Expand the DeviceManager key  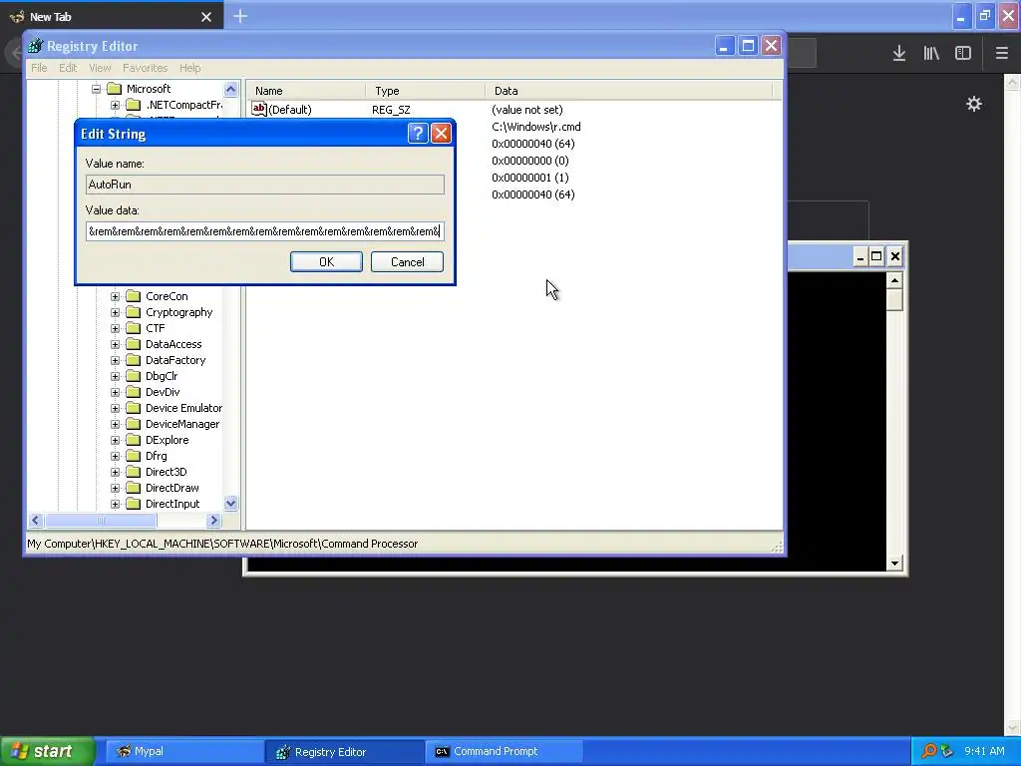[116, 424]
